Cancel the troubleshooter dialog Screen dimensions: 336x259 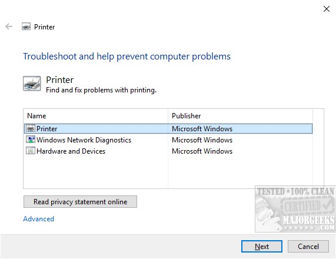tap(308, 247)
